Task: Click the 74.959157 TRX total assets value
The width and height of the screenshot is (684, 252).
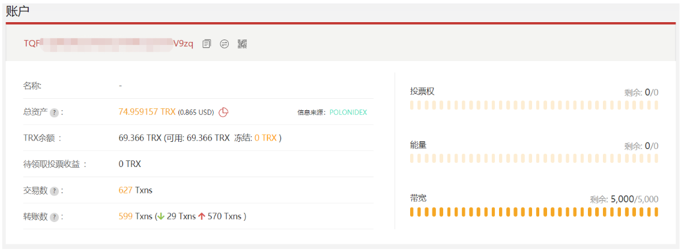Action: [x=147, y=112]
